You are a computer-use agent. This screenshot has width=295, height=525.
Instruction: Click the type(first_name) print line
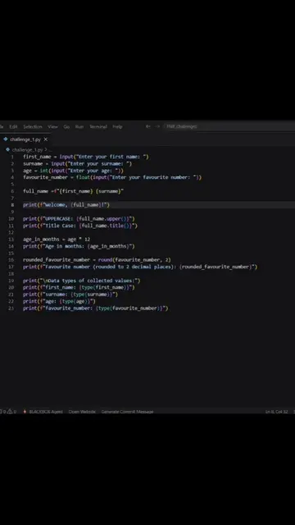79,288
